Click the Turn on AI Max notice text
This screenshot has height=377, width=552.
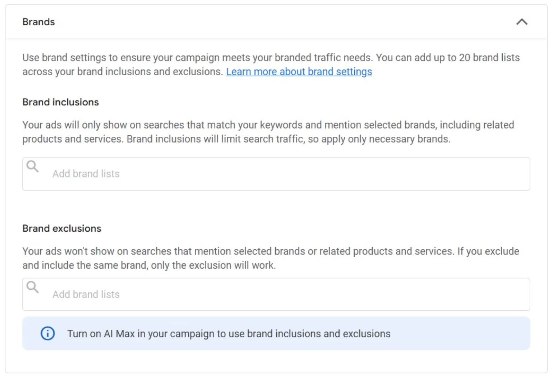tap(229, 334)
